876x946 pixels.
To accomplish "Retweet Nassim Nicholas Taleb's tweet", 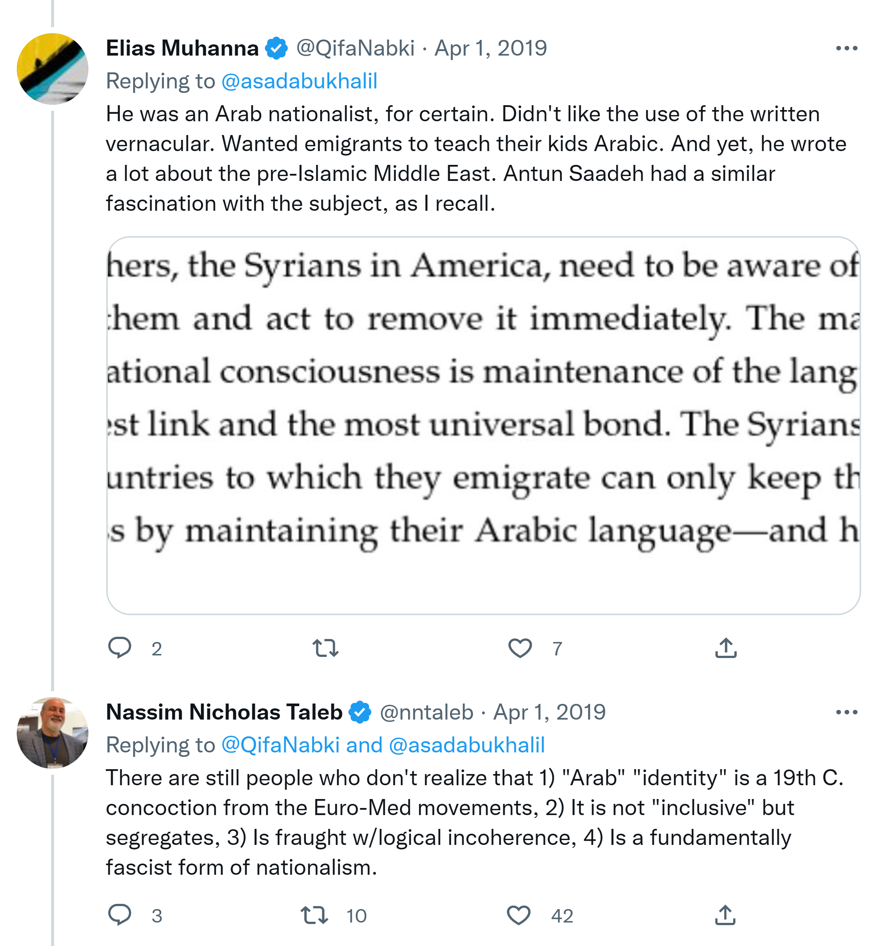I will point(314,915).
